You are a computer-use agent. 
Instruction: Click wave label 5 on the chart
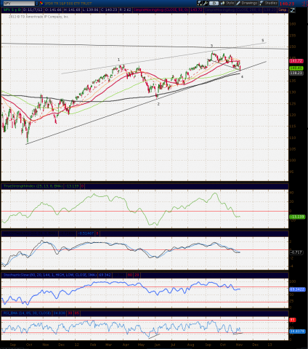[x=263, y=41]
